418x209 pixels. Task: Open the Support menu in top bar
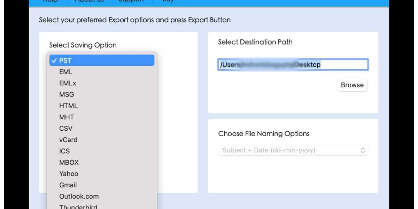131,1
